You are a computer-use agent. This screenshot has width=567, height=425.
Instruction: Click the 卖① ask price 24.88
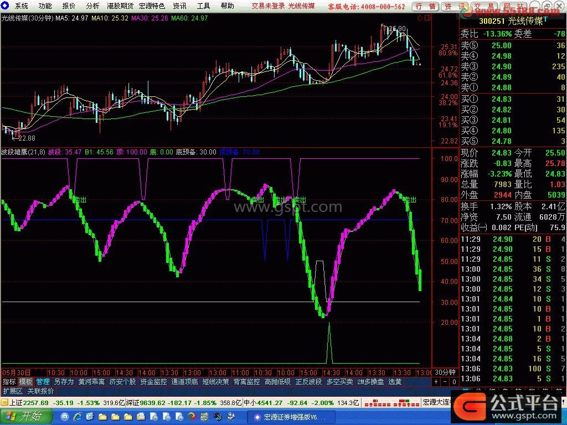click(502, 87)
